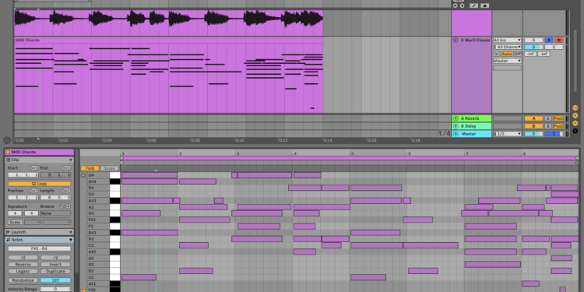Enable the clip Scale toggle under Signature

coord(15,223)
